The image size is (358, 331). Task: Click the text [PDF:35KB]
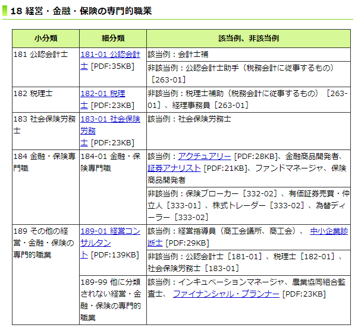tap(112, 66)
